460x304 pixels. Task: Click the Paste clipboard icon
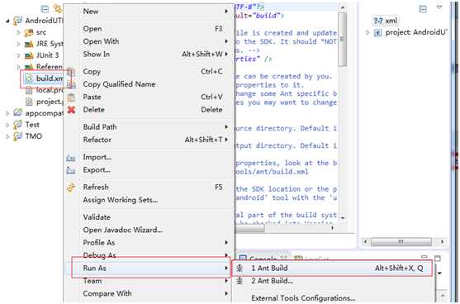(x=71, y=97)
